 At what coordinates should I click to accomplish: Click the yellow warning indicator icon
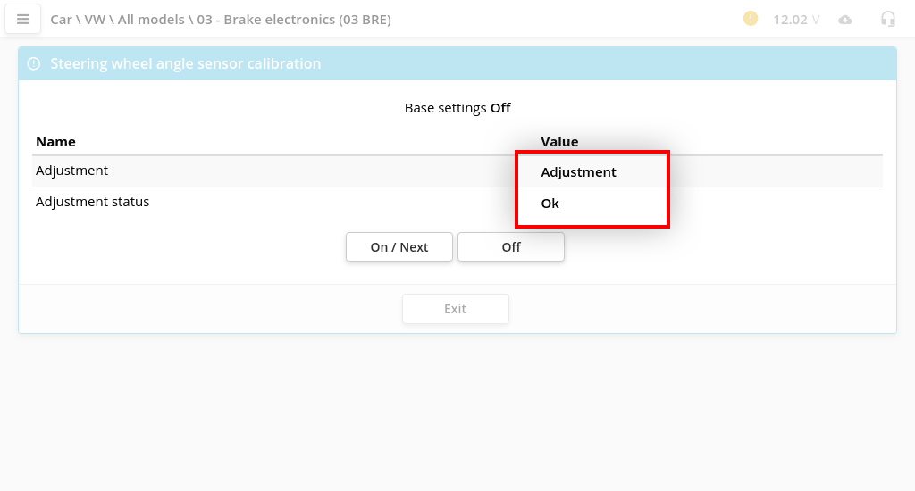point(751,19)
